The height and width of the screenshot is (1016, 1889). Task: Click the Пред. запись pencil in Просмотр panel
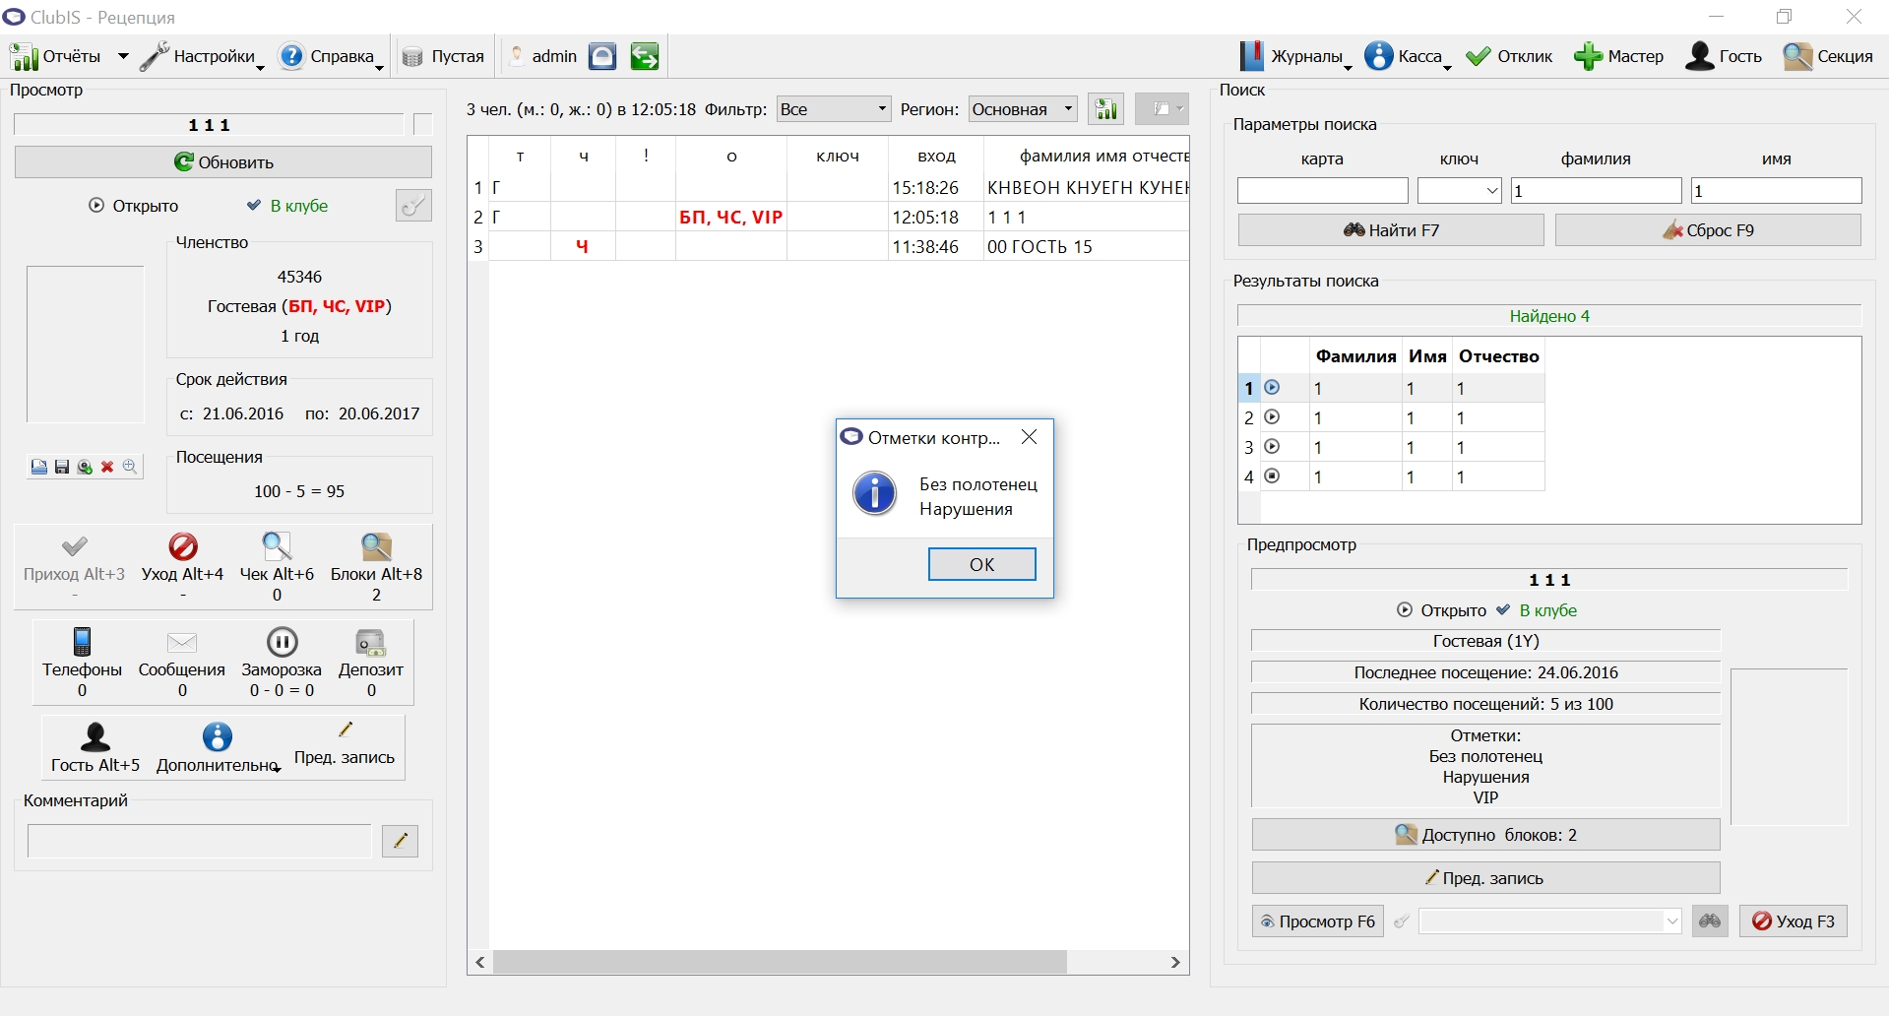click(x=345, y=730)
